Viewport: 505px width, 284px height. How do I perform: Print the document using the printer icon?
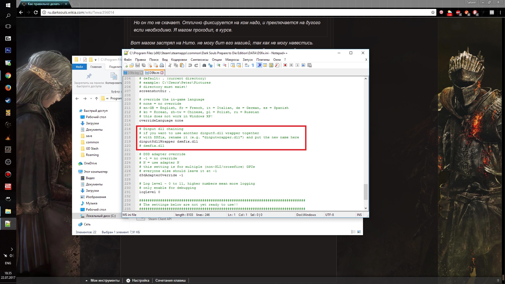(162, 65)
